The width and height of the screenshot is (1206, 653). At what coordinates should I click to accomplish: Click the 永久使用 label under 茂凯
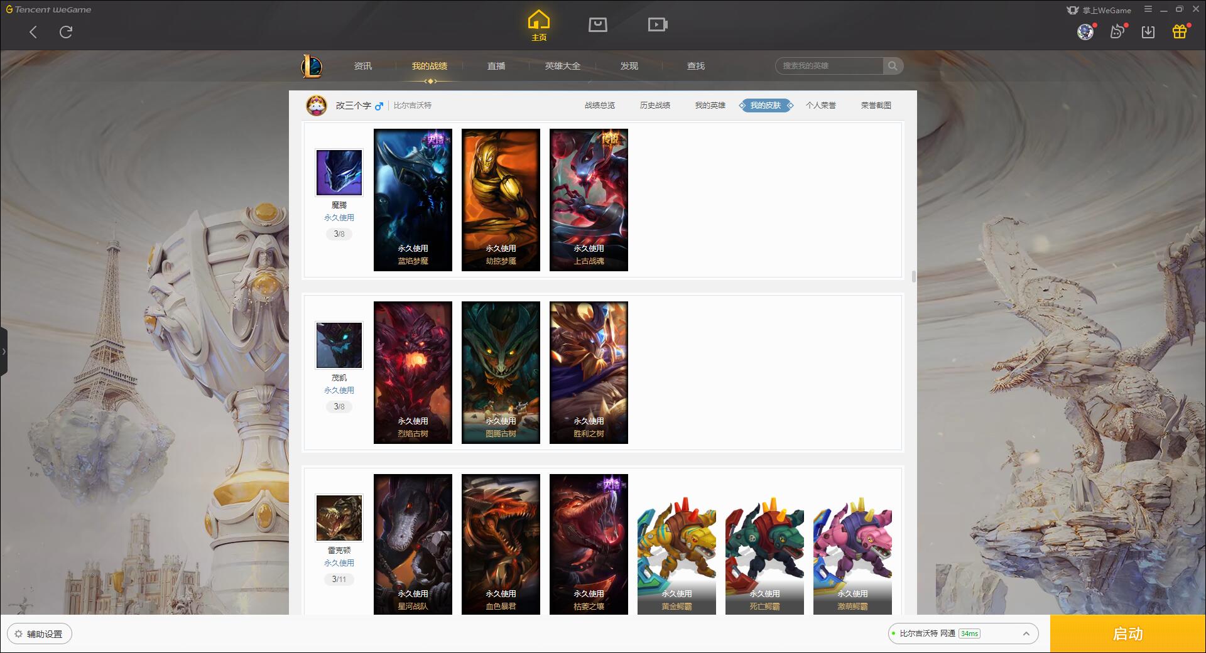click(339, 391)
